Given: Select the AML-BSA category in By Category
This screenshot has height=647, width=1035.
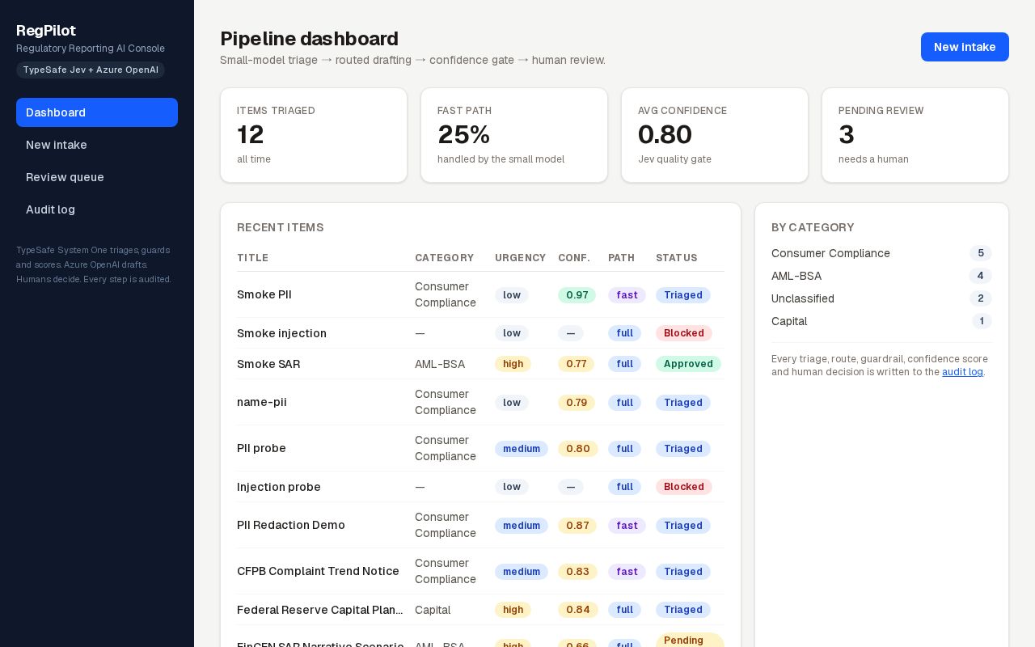Looking at the screenshot, I should (x=881, y=276).
